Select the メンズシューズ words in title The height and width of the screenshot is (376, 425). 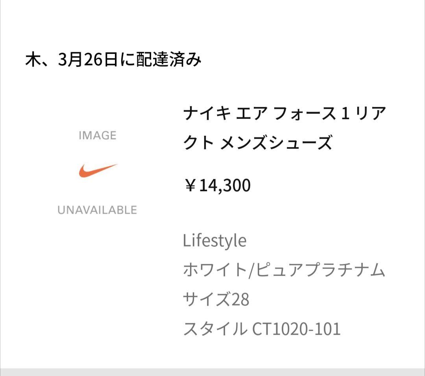[276, 142]
